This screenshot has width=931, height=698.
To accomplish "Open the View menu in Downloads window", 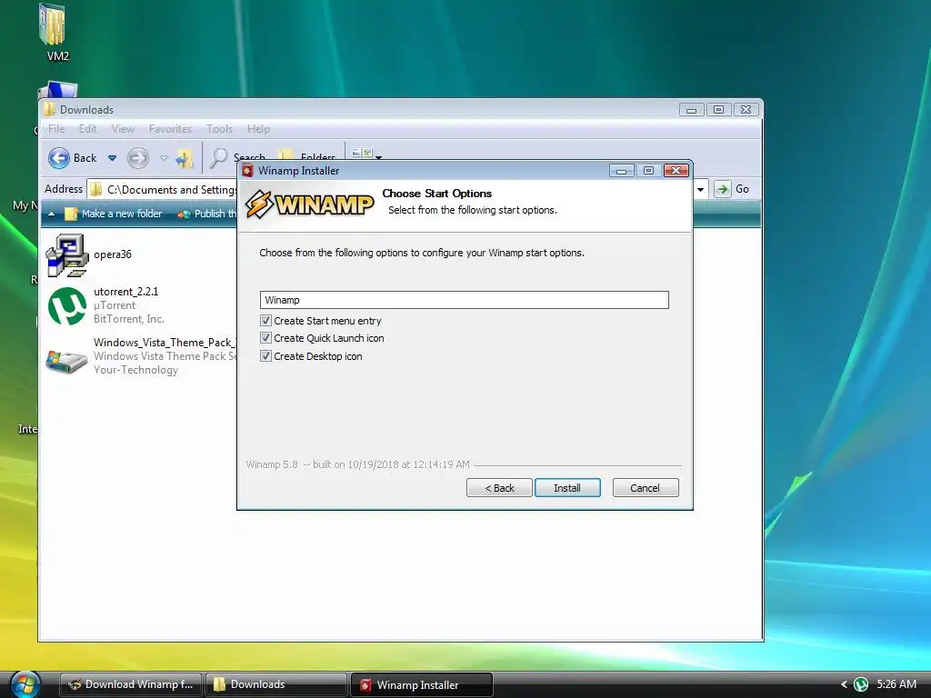I will [123, 129].
